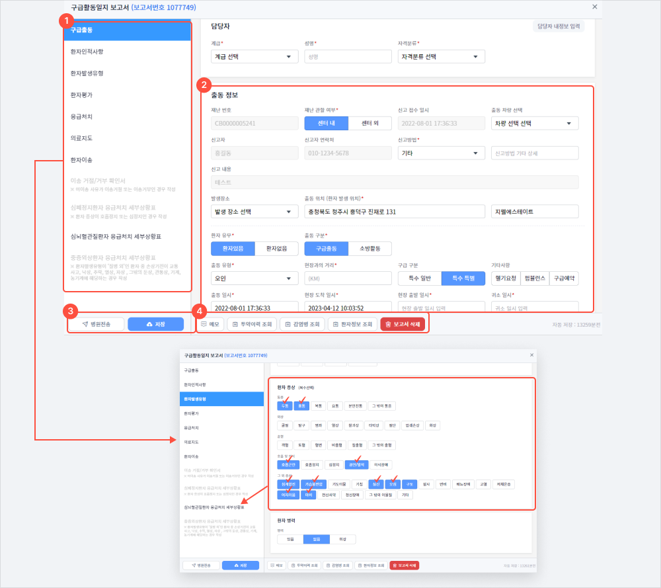661x588 pixels.
Task: Toggle 호흡곤란 symptom chip in lower window
Action: pos(288,465)
